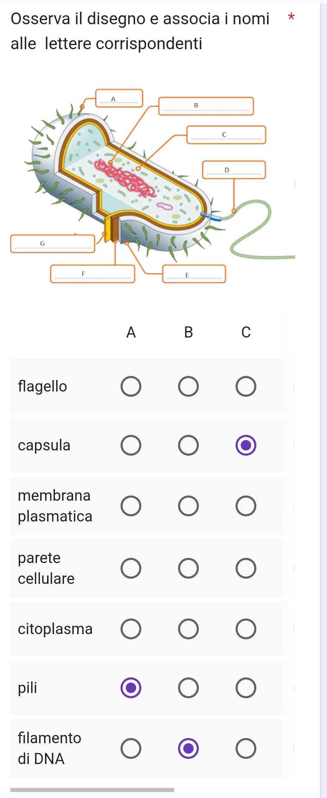Mark membrana plasmatica as letter A
This screenshot has width=327, height=798.
pos(131,506)
